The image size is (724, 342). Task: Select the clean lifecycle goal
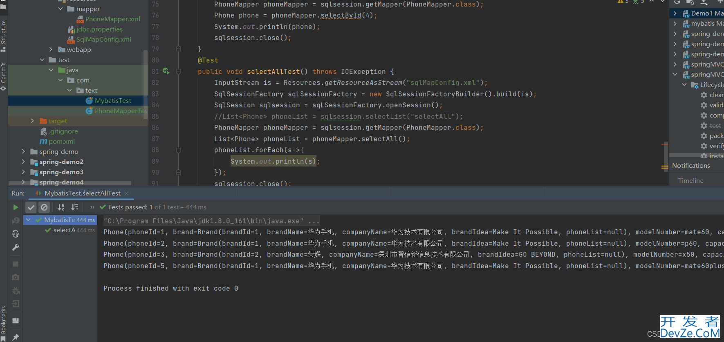click(712, 95)
